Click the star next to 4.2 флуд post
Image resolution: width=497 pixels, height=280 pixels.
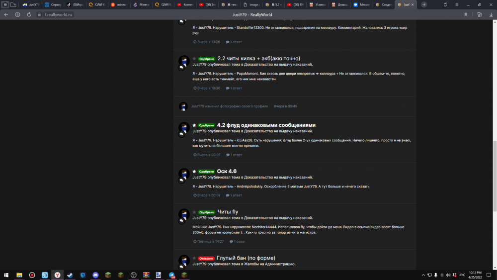coord(194,125)
